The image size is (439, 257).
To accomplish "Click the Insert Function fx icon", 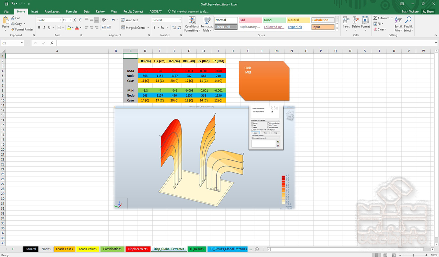I will coord(52,43).
